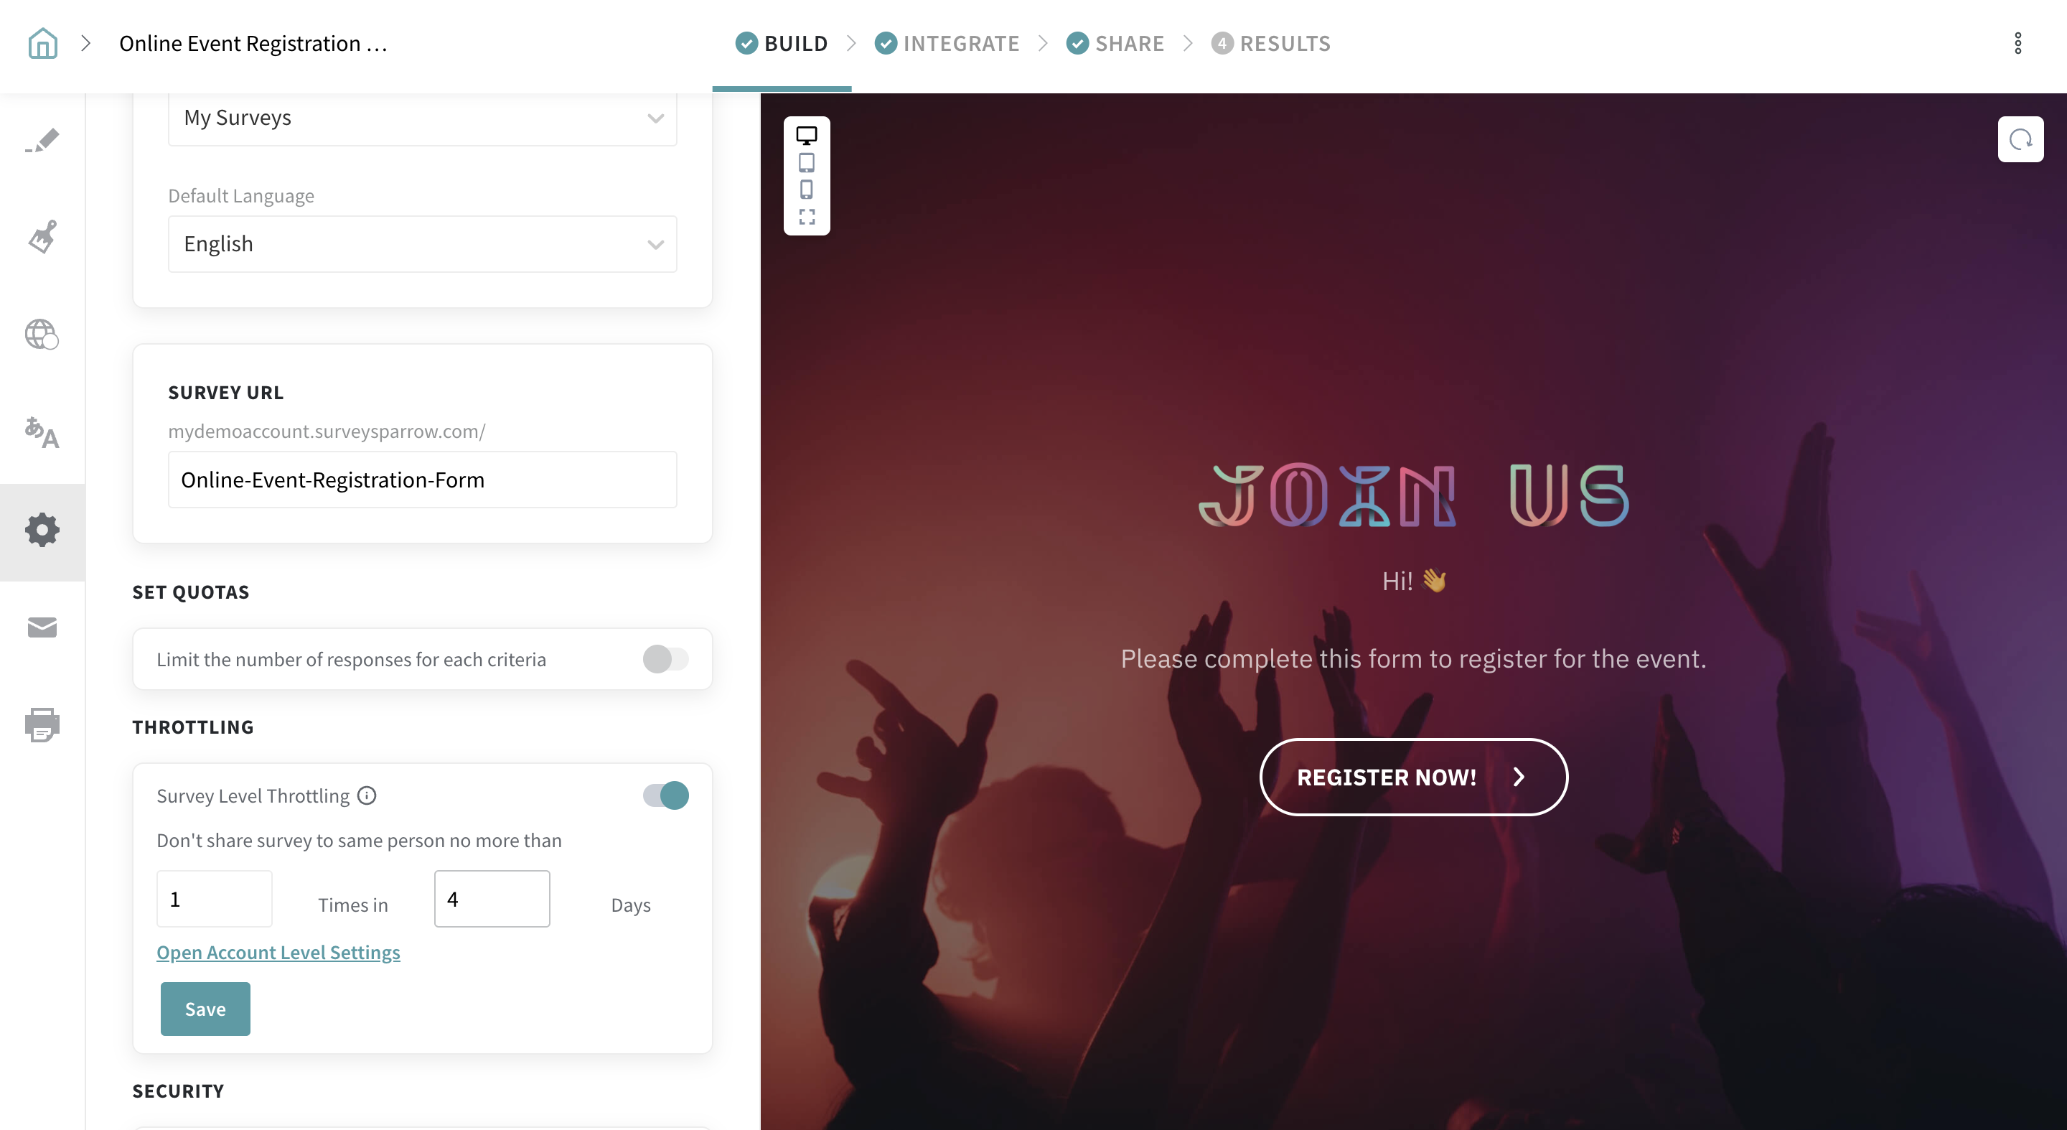Switch preview to desktop view icon
The image size is (2067, 1130).
click(807, 136)
